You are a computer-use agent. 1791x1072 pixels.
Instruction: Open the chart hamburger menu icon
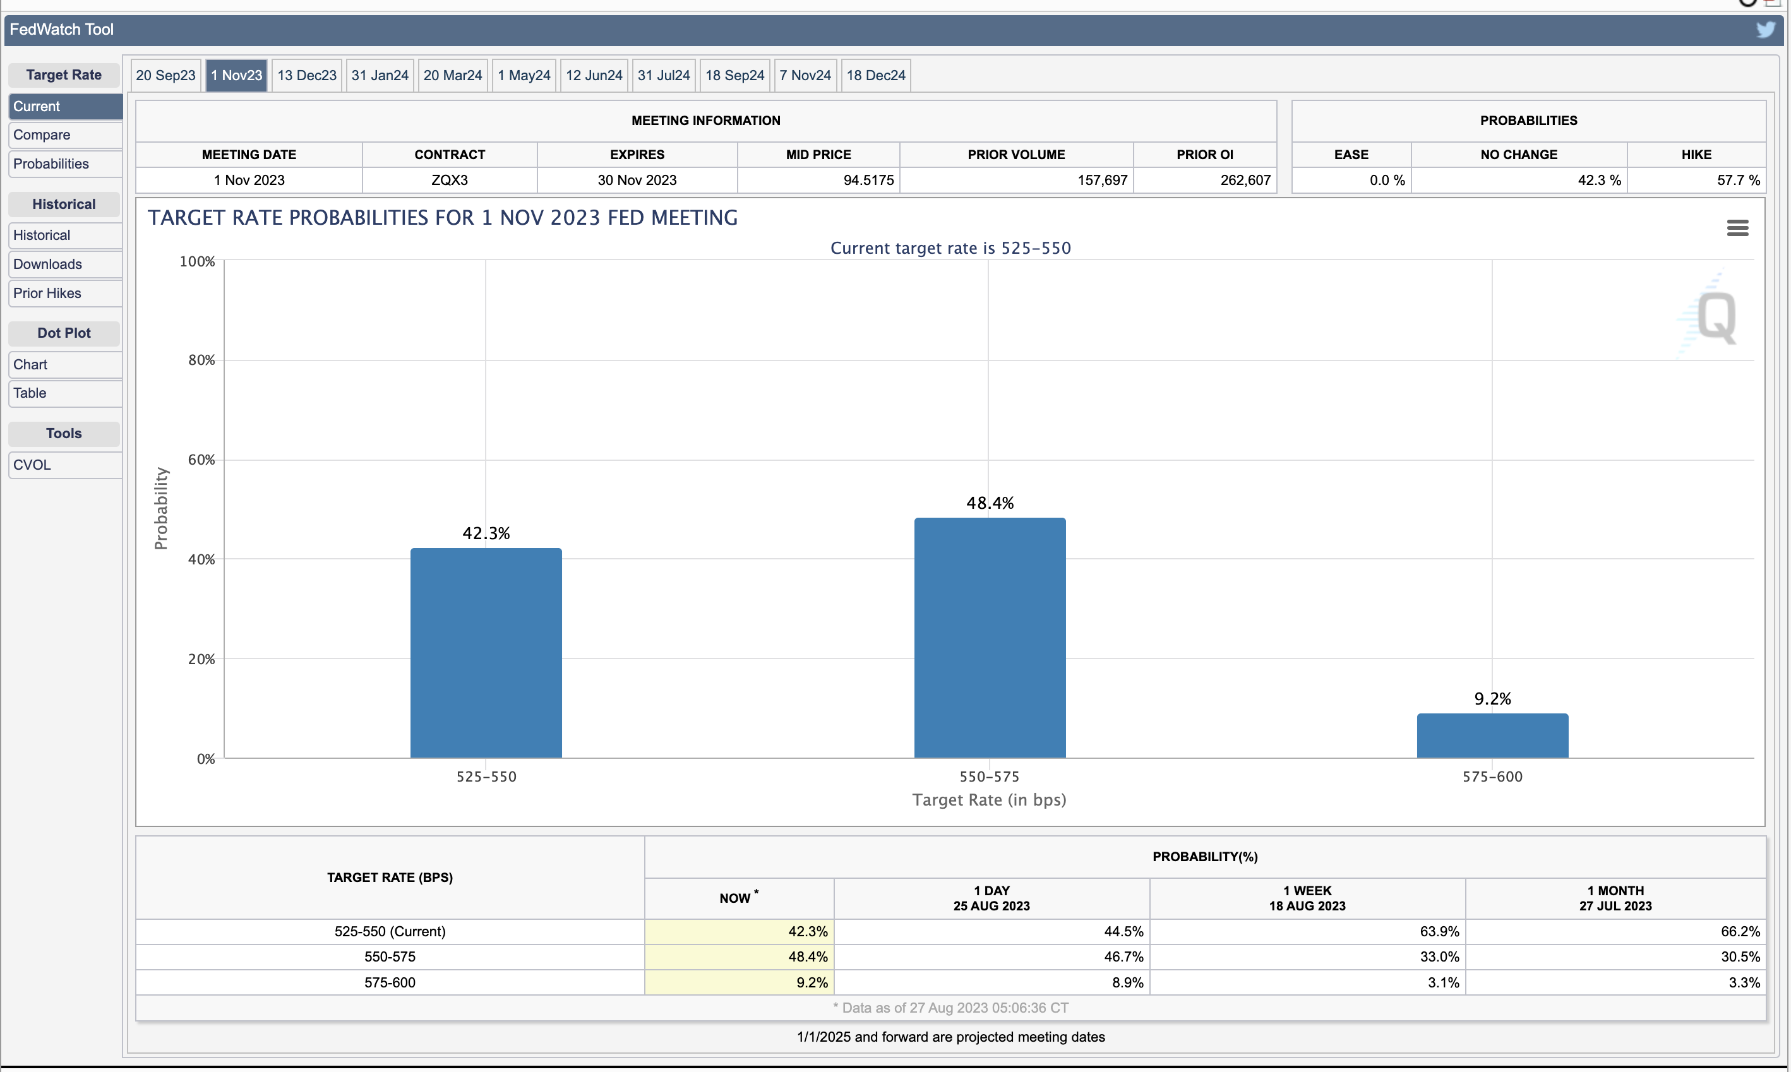tap(1737, 229)
